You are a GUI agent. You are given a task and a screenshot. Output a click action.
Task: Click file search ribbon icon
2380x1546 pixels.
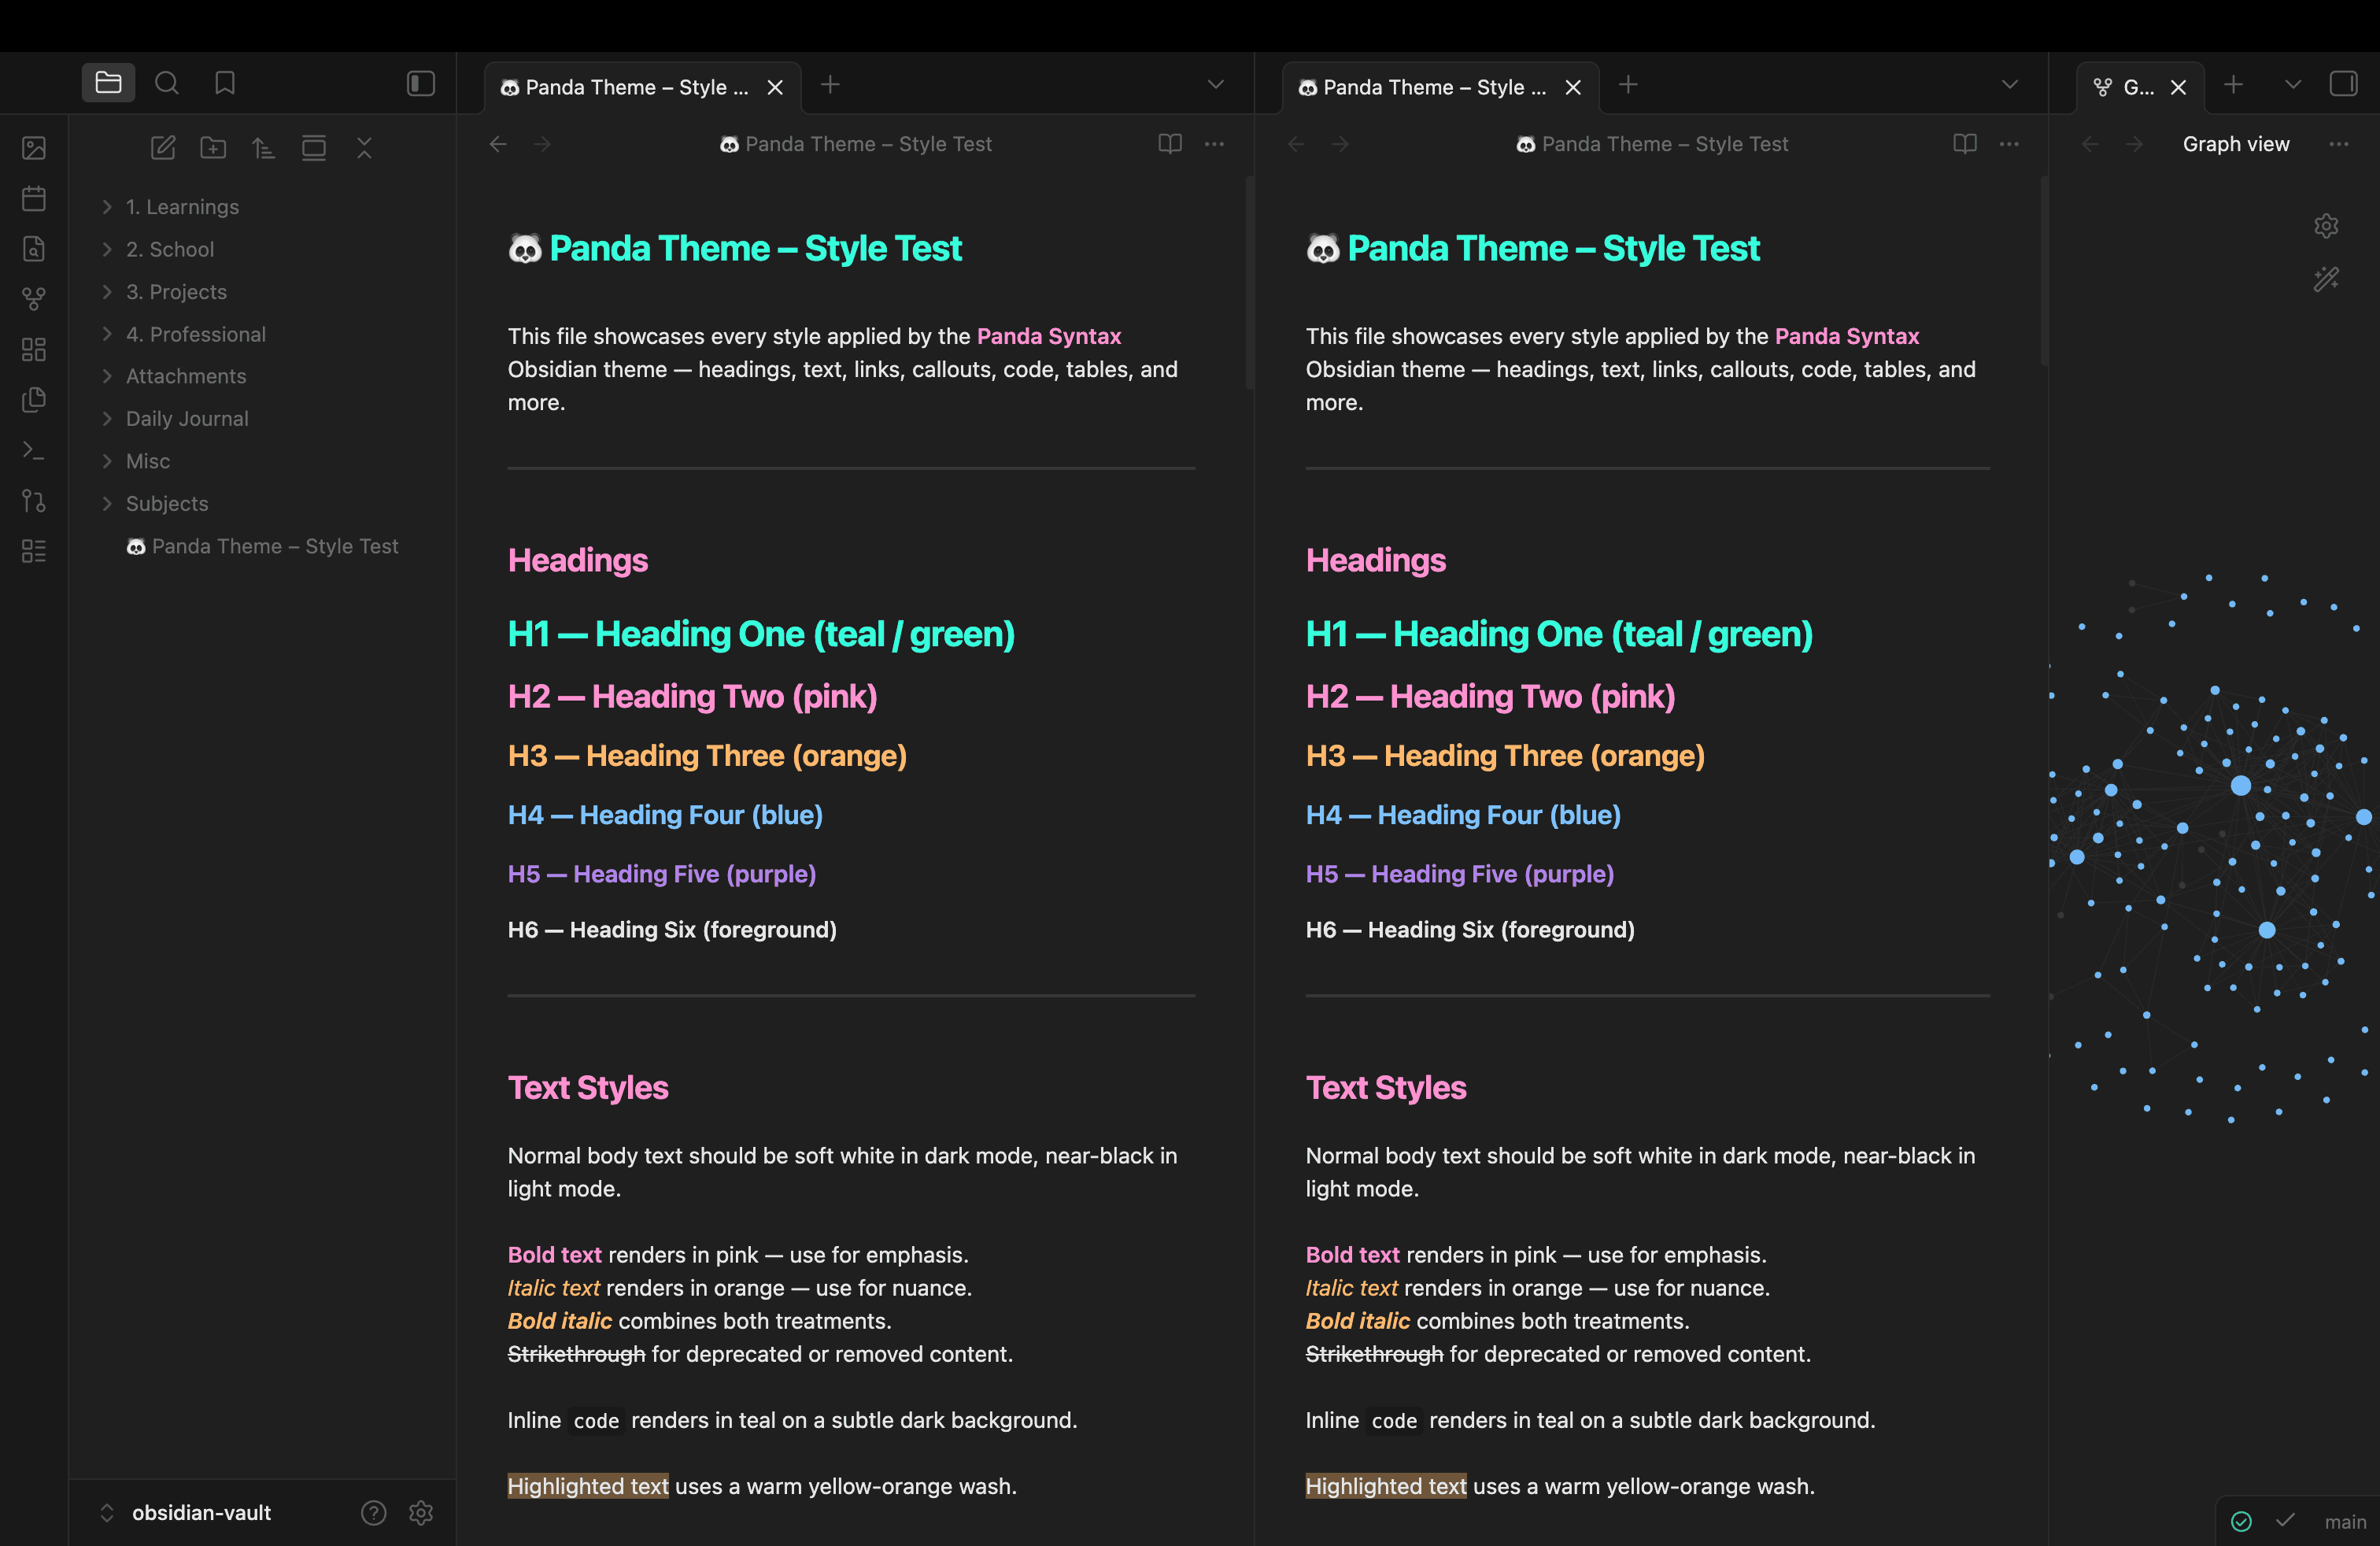click(x=34, y=248)
